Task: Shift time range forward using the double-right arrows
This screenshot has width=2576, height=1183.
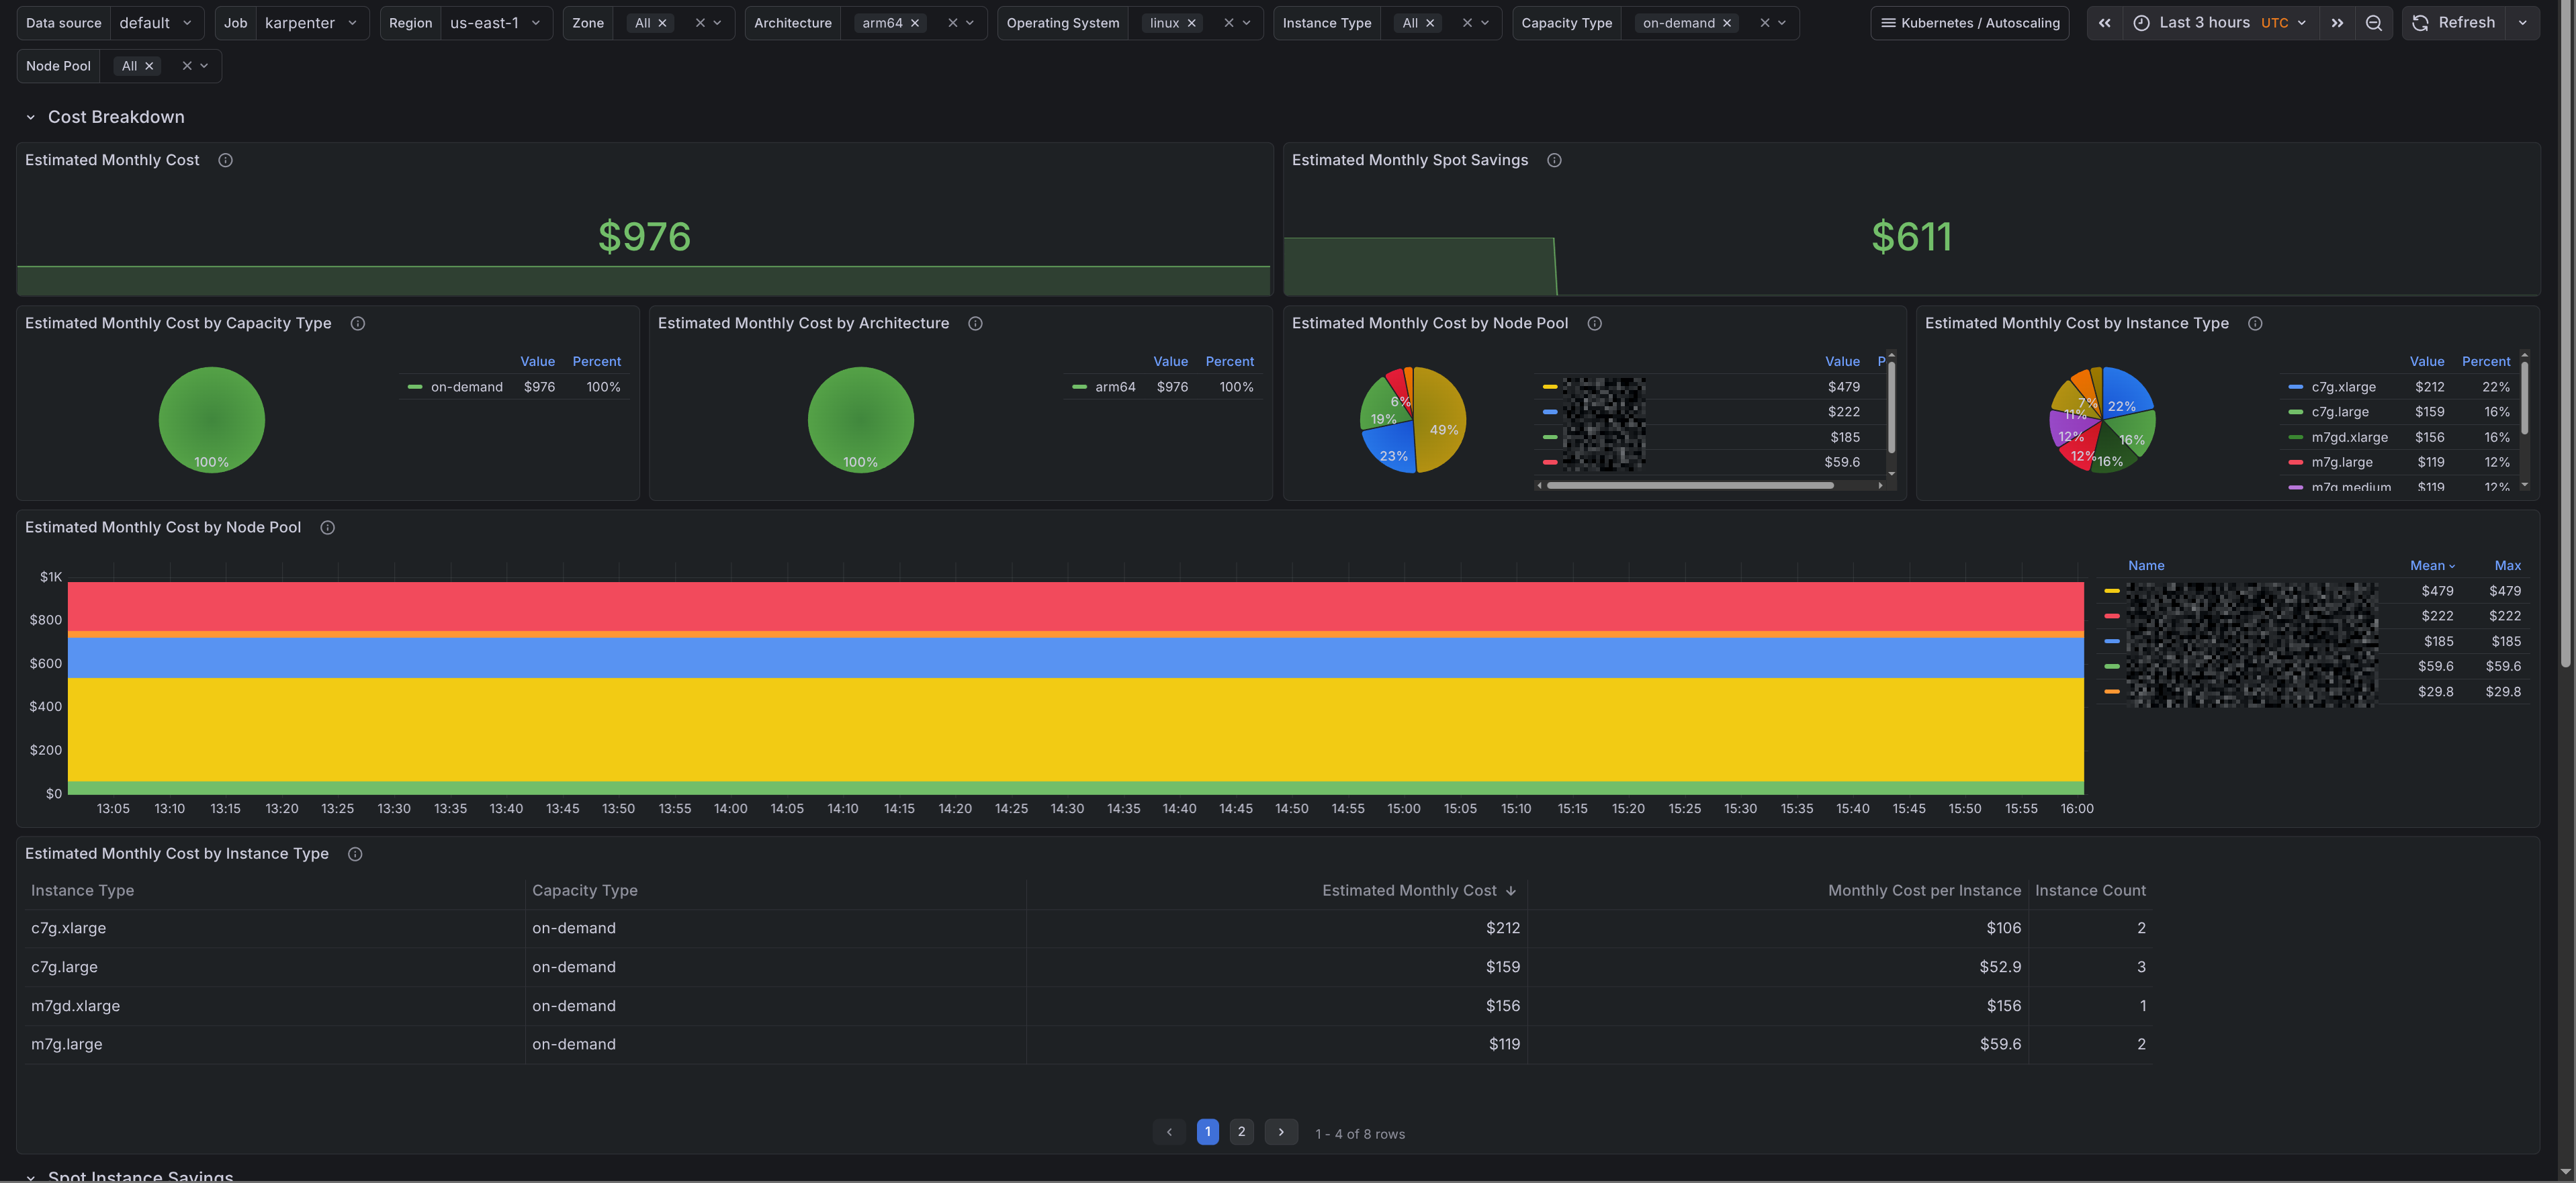Action: coord(2337,23)
